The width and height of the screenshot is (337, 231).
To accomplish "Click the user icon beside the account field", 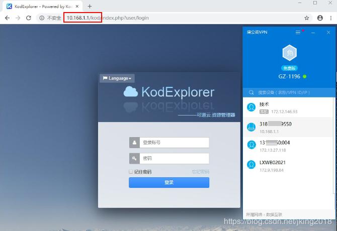I will [x=134, y=143].
